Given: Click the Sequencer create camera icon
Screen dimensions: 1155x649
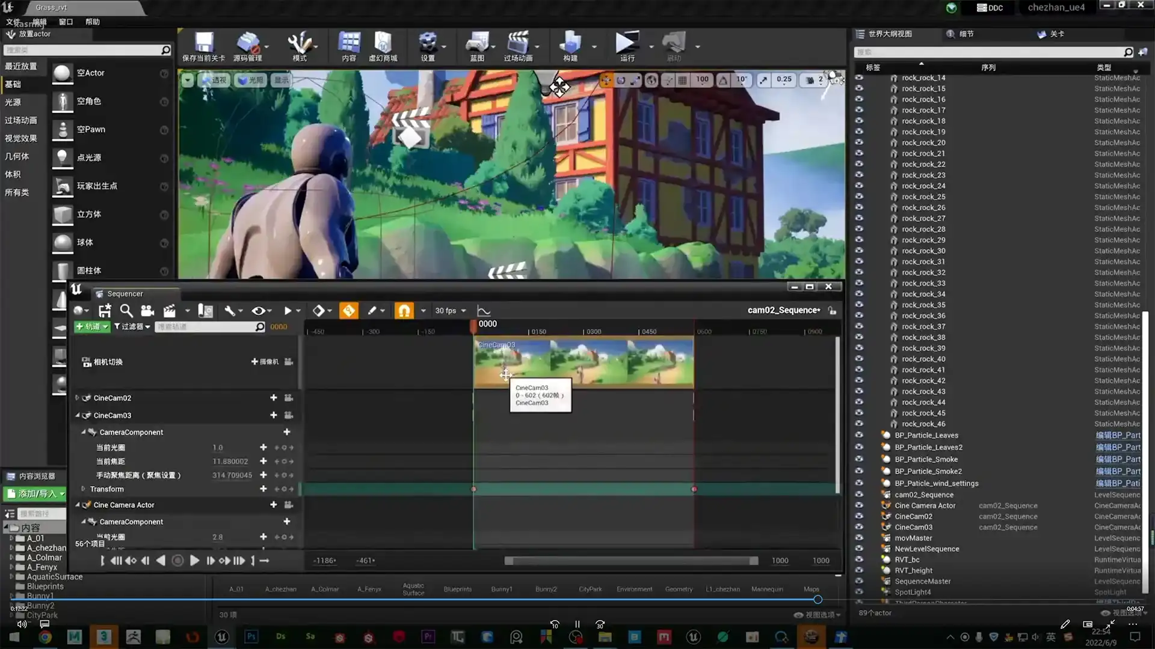Looking at the screenshot, I should pyautogui.click(x=147, y=311).
